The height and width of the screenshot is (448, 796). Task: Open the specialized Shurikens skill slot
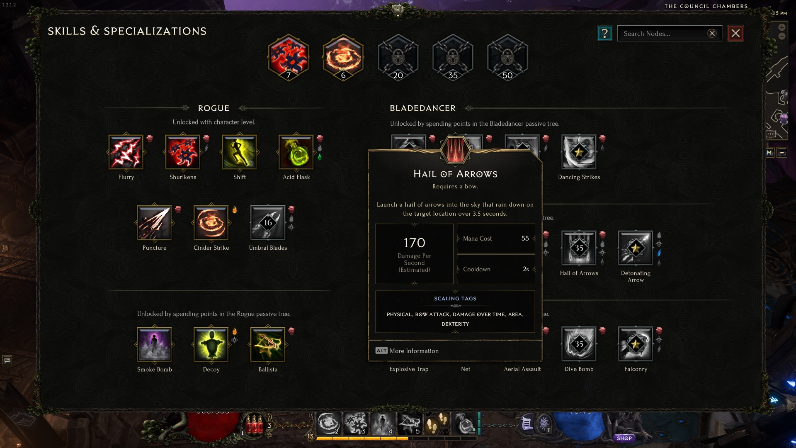289,58
